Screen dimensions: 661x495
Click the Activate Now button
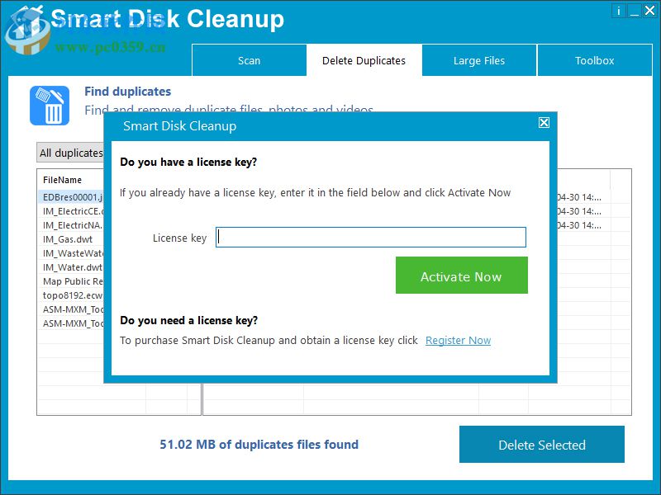462,276
